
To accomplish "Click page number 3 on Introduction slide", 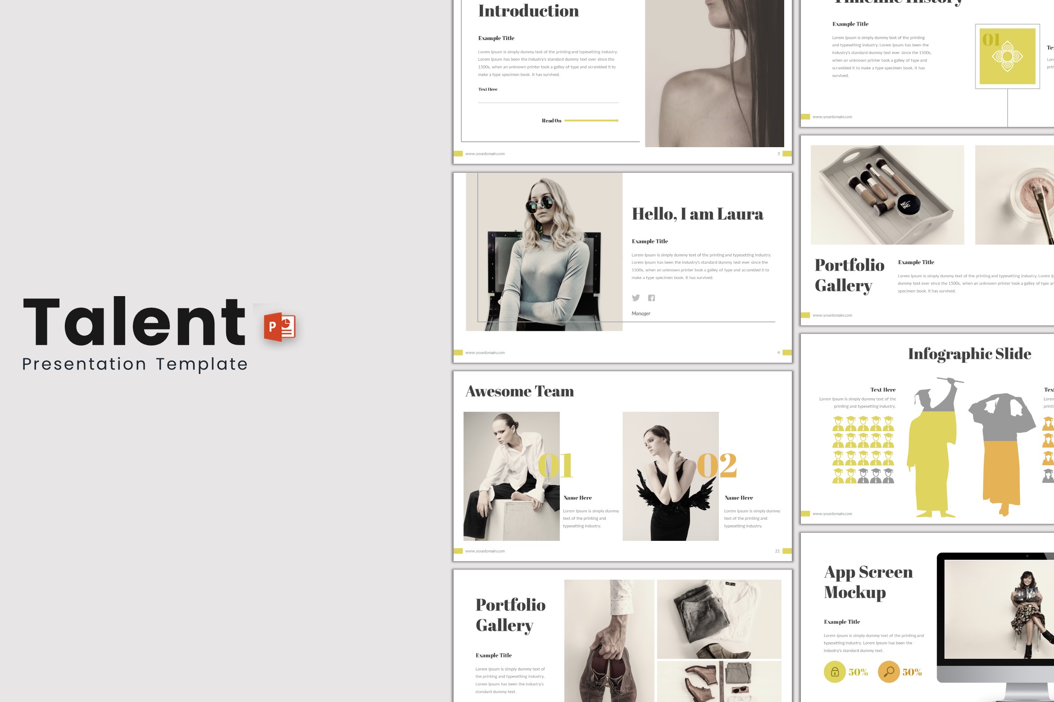I will point(778,154).
